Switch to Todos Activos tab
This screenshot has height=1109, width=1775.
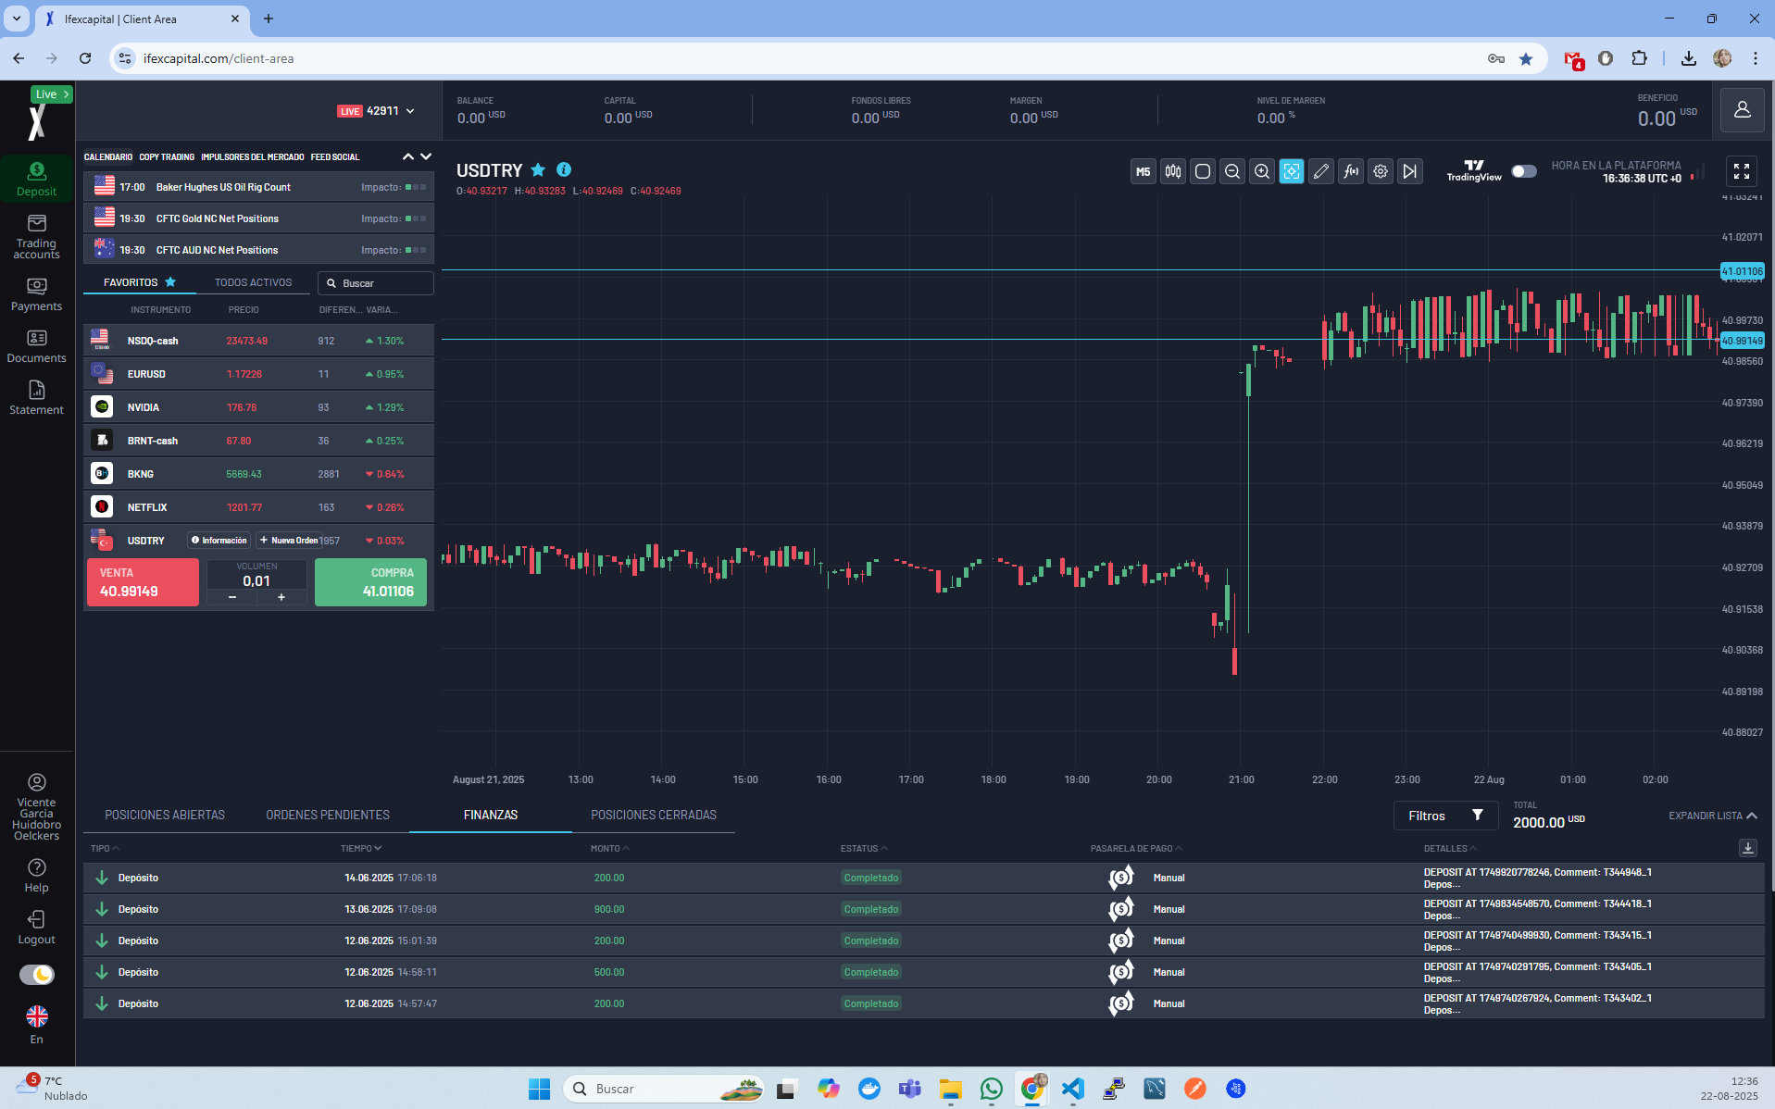tap(253, 282)
